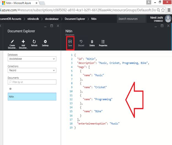Maximize the Nitin document blade
This screenshot has height=145, width=172.
pyautogui.click(x=162, y=26)
